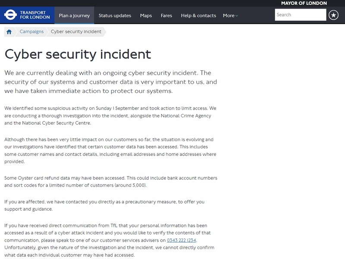
Task: Go to home via breadcrumb house icon
Action: (9, 32)
